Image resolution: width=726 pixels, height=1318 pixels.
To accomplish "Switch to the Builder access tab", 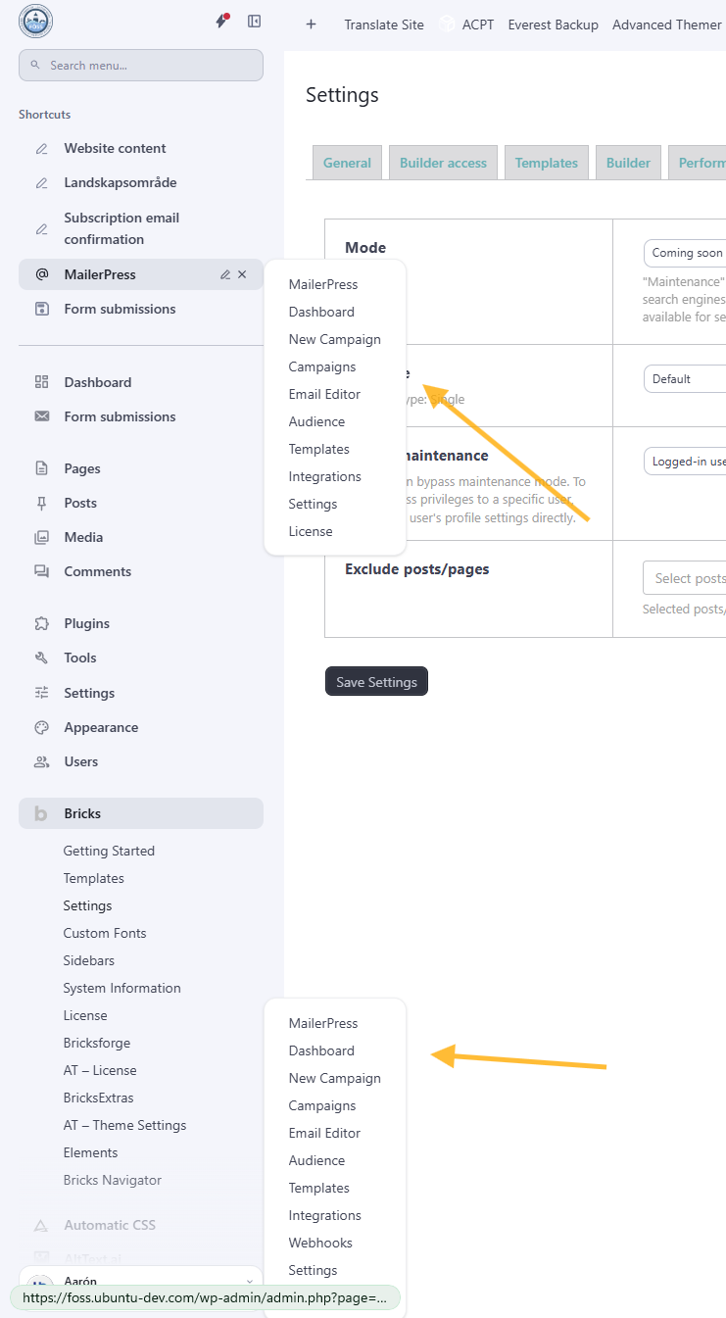I will coord(443,163).
